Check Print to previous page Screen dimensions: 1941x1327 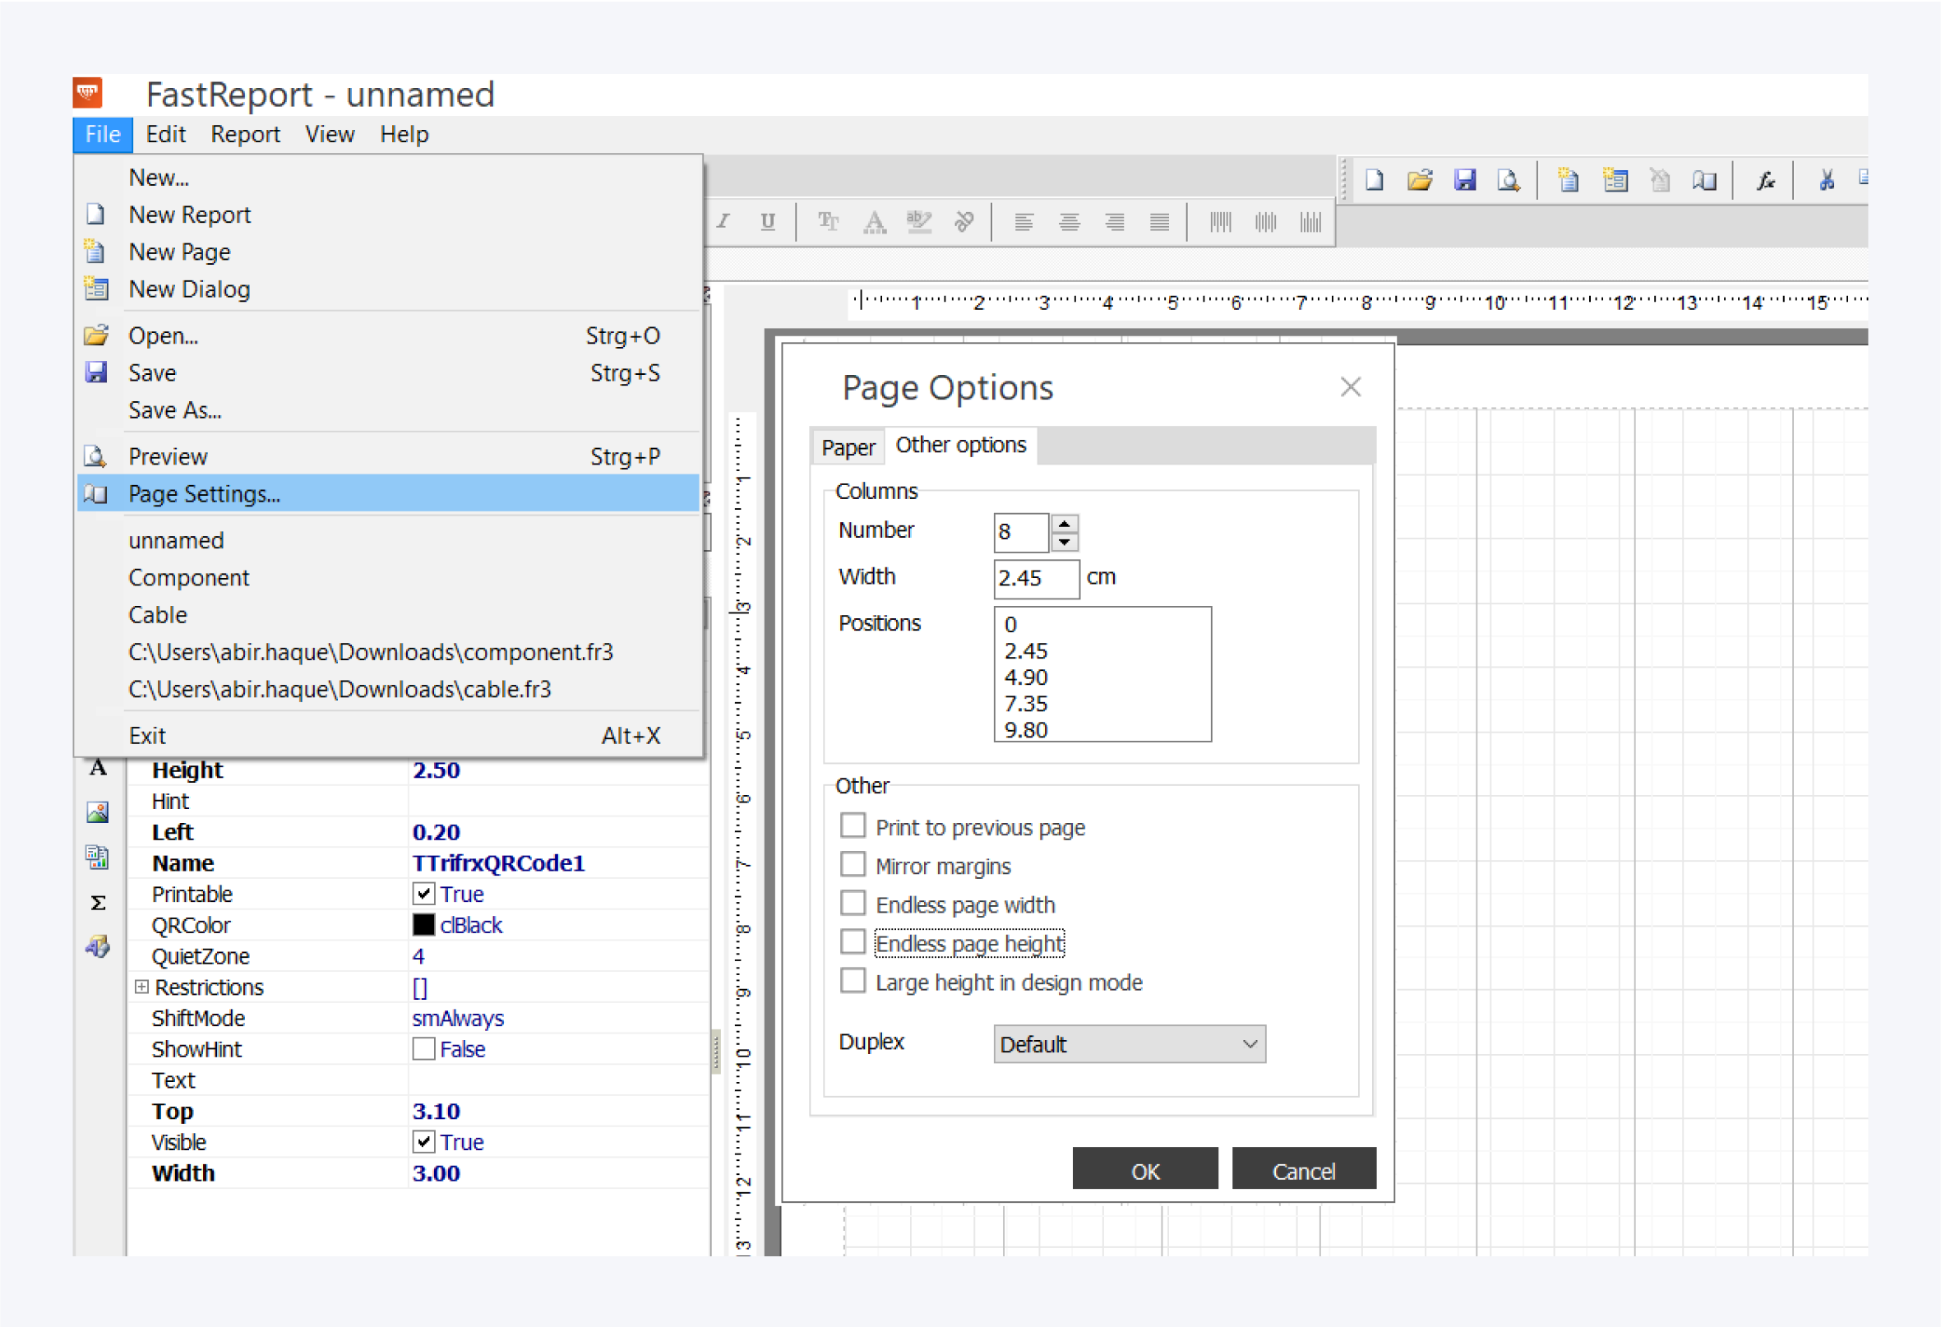[x=853, y=826]
